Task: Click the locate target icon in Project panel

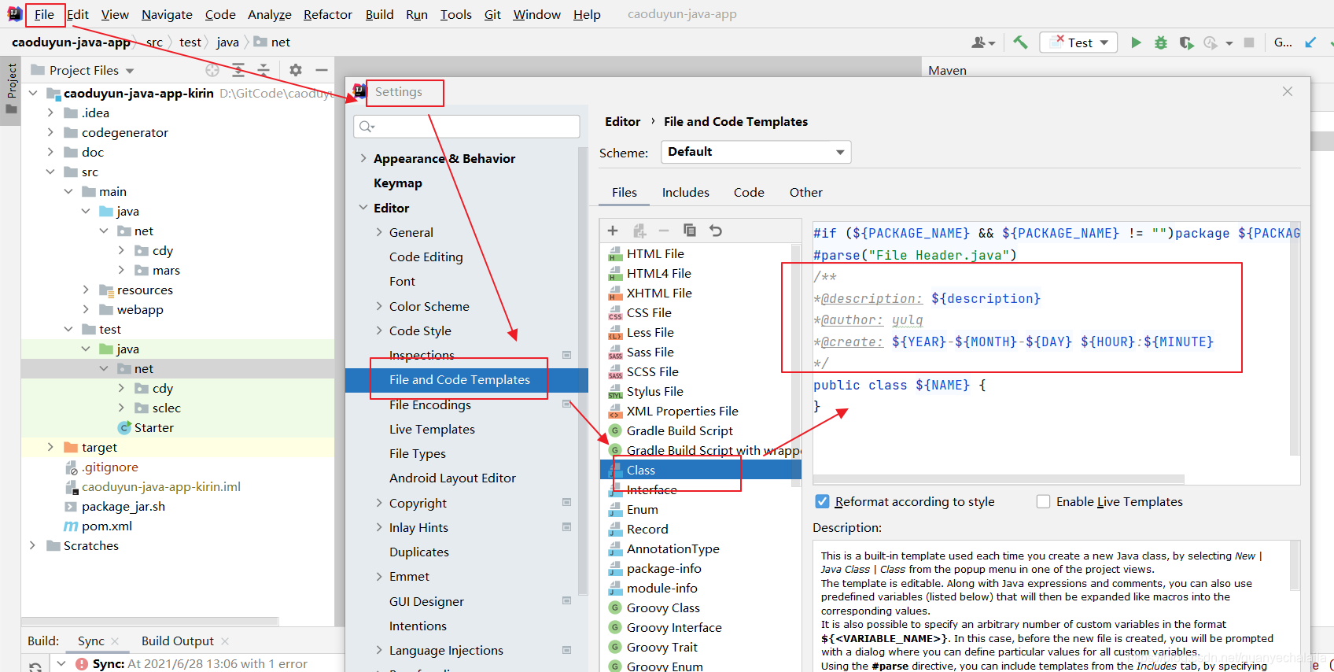Action: pos(212,70)
